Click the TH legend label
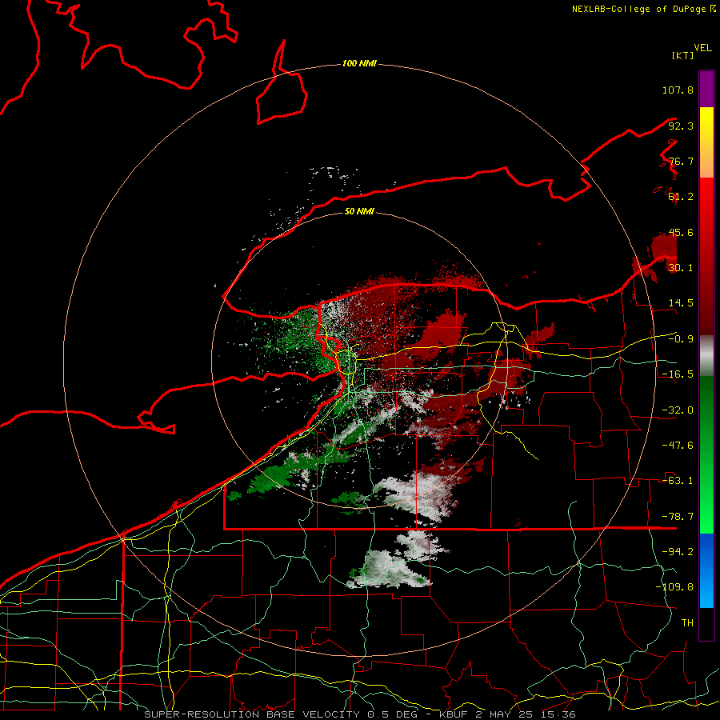The width and height of the screenshot is (720, 720). [x=687, y=623]
